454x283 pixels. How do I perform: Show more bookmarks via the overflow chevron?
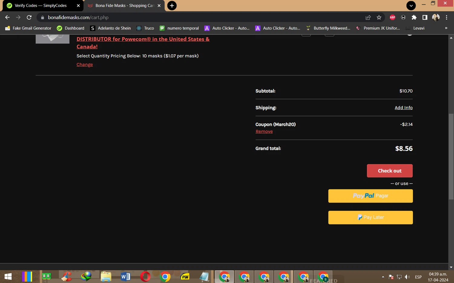pyautogui.click(x=446, y=28)
